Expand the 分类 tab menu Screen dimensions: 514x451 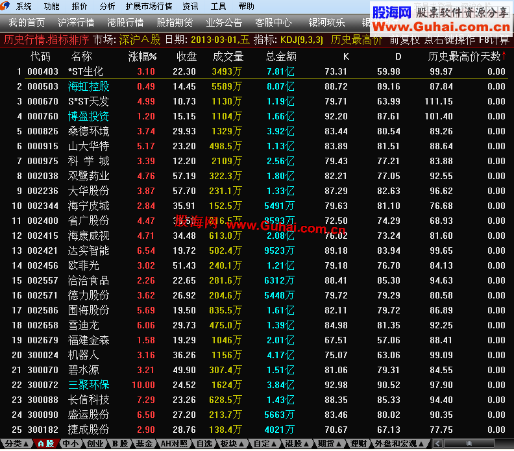(x=17, y=444)
